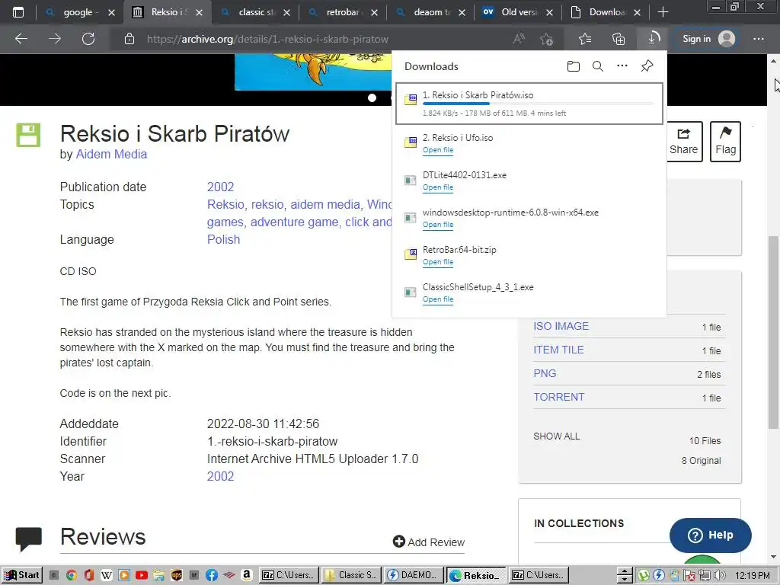Open Edge Settings and more menu
780x585 pixels.
point(759,39)
